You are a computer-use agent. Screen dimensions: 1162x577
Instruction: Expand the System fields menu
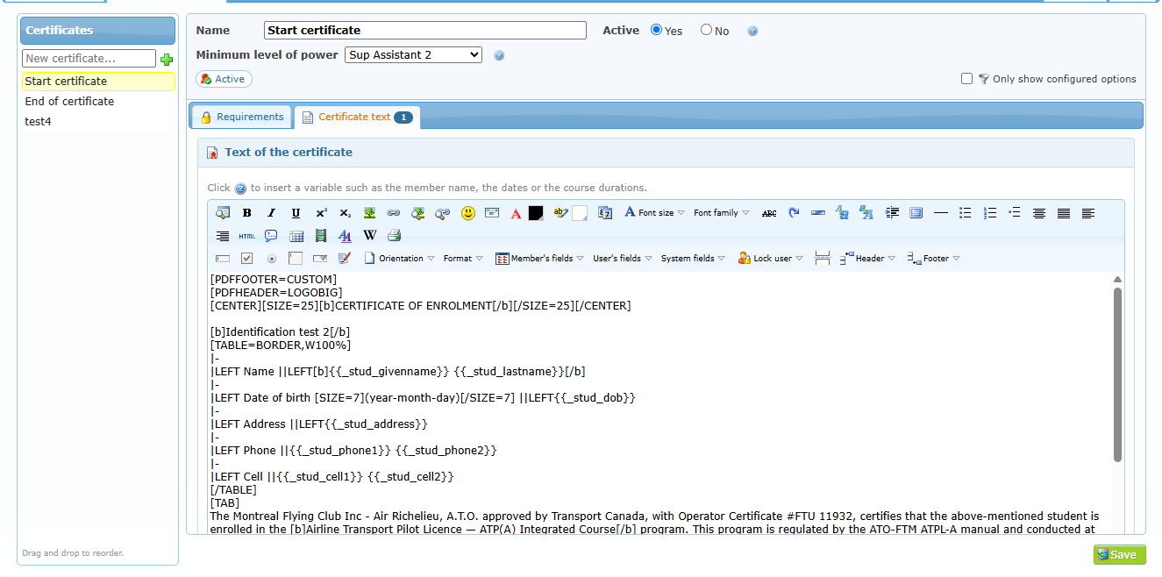[693, 259]
